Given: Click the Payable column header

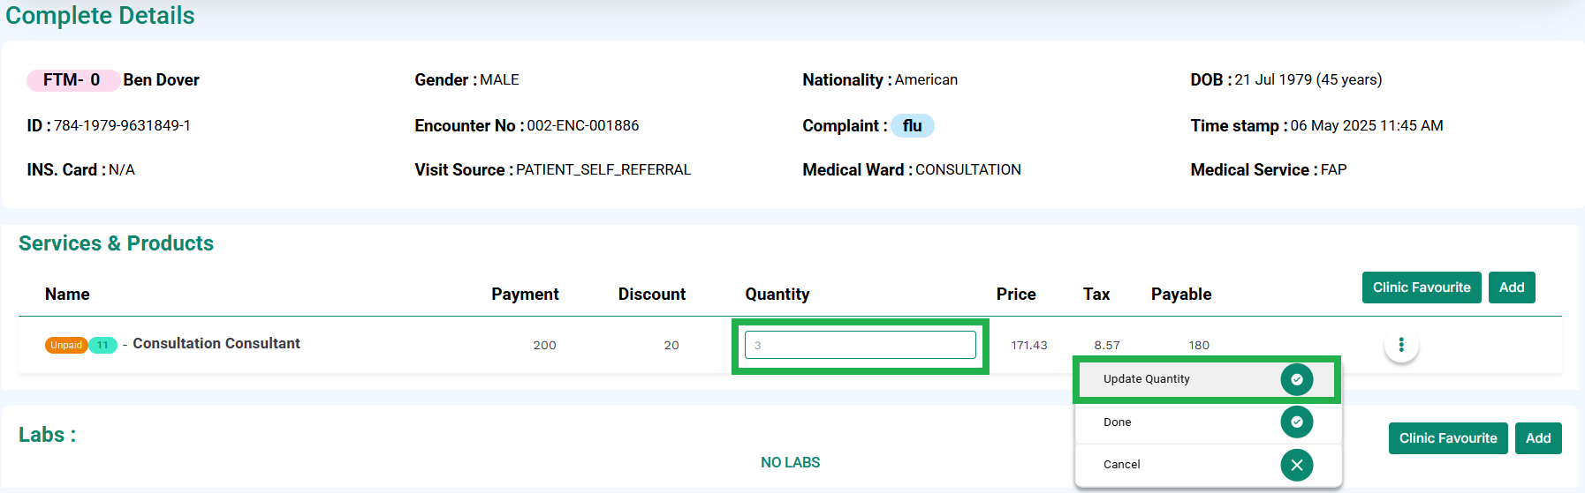Looking at the screenshot, I should point(1181,295).
